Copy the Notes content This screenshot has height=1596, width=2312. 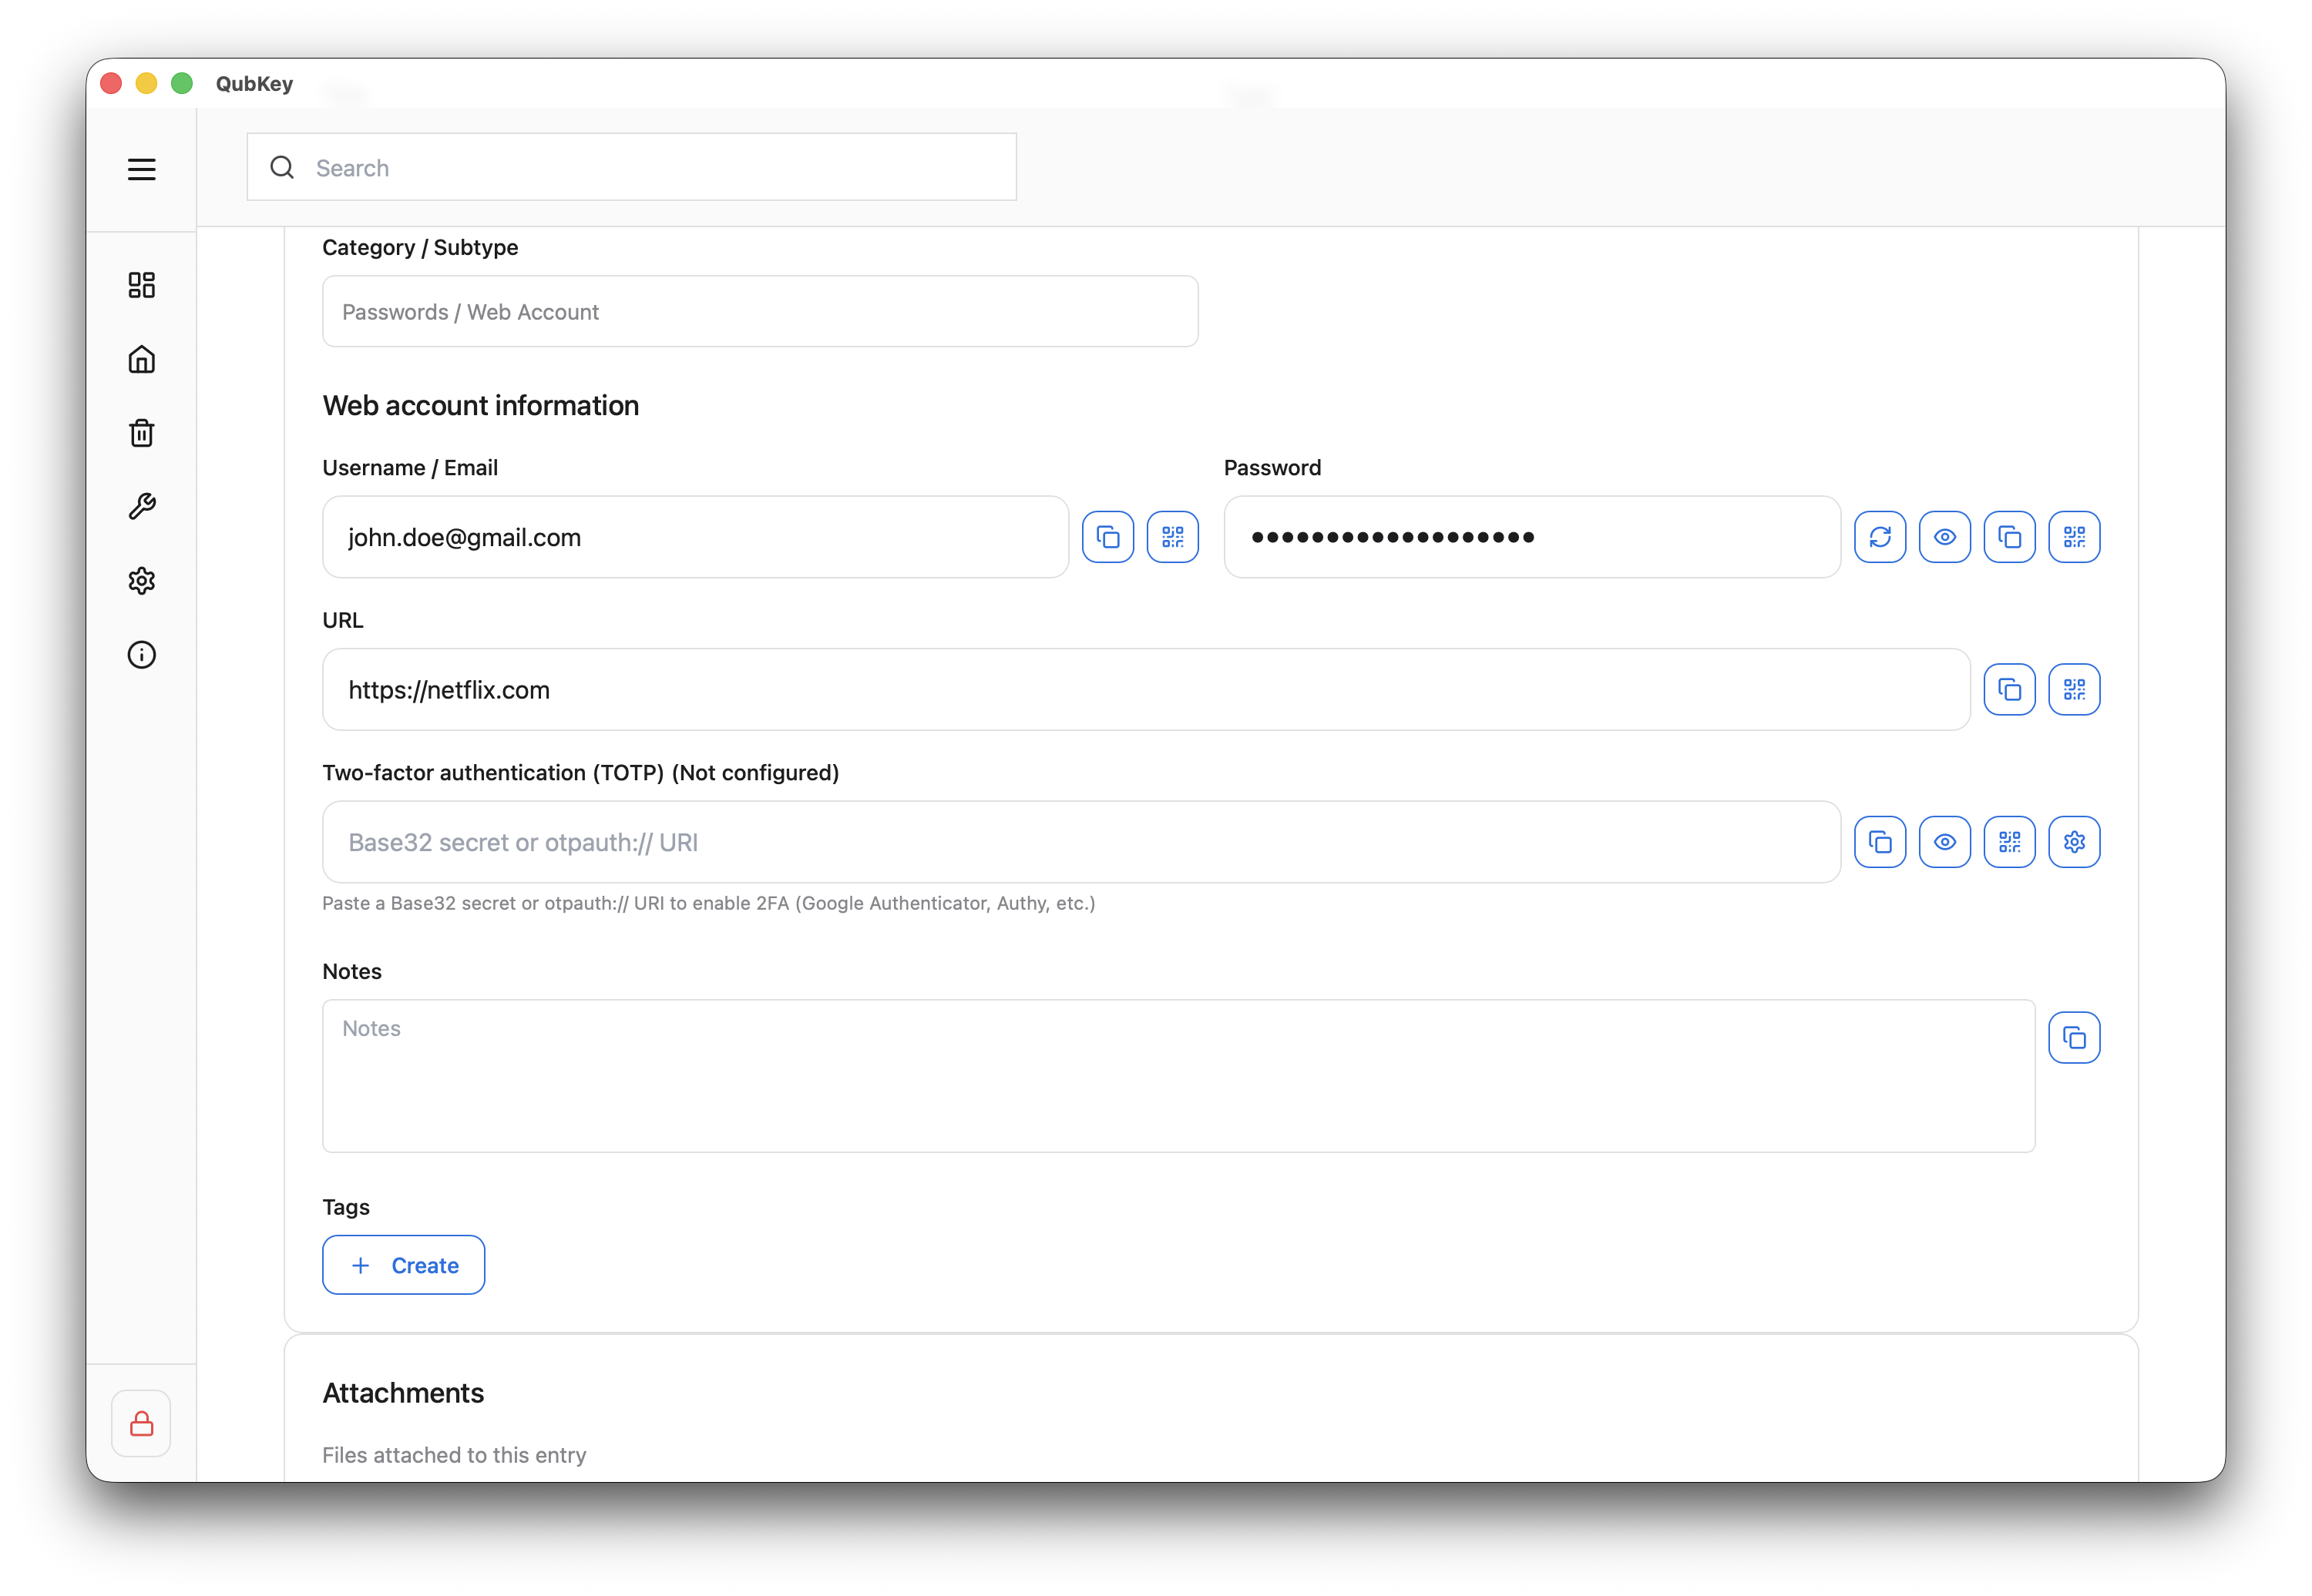tap(2075, 1038)
